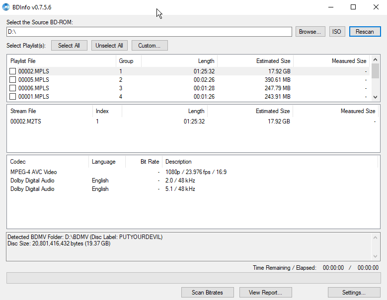387x300 pixels.
Task: Click the Codec column header
Action: pos(48,162)
